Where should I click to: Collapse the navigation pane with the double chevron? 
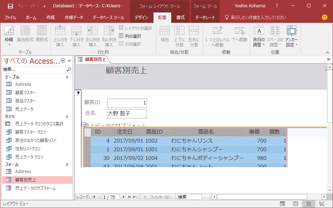[69, 61]
